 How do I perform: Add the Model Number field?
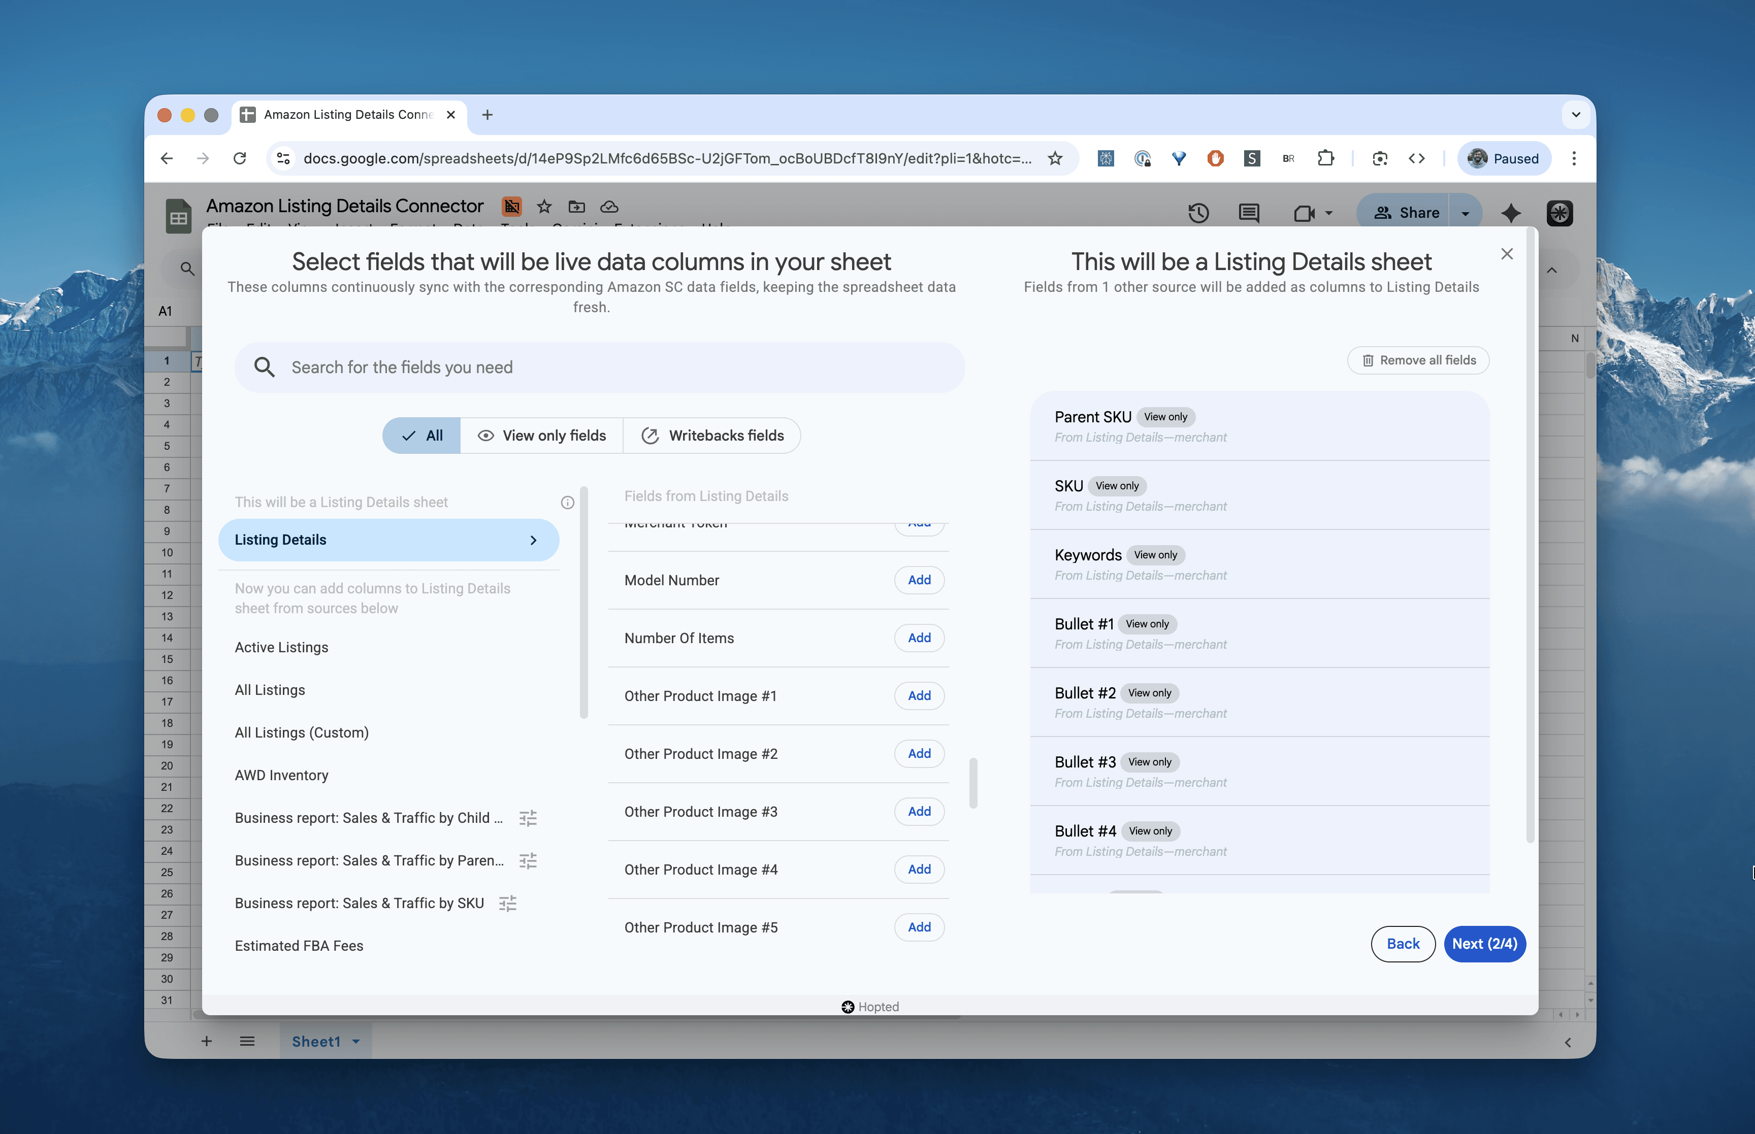point(918,580)
